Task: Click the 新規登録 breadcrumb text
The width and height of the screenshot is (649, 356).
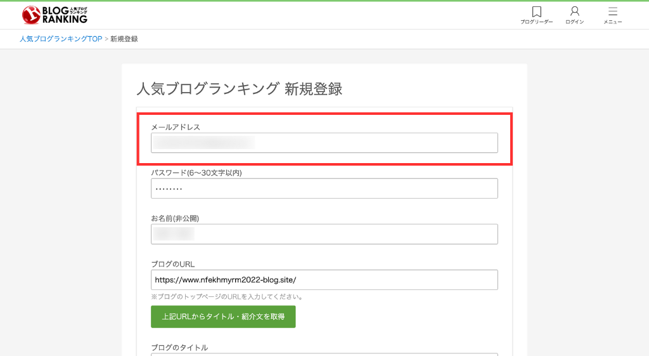Action: 124,39
